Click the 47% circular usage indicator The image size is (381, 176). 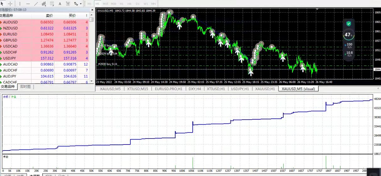click(348, 35)
